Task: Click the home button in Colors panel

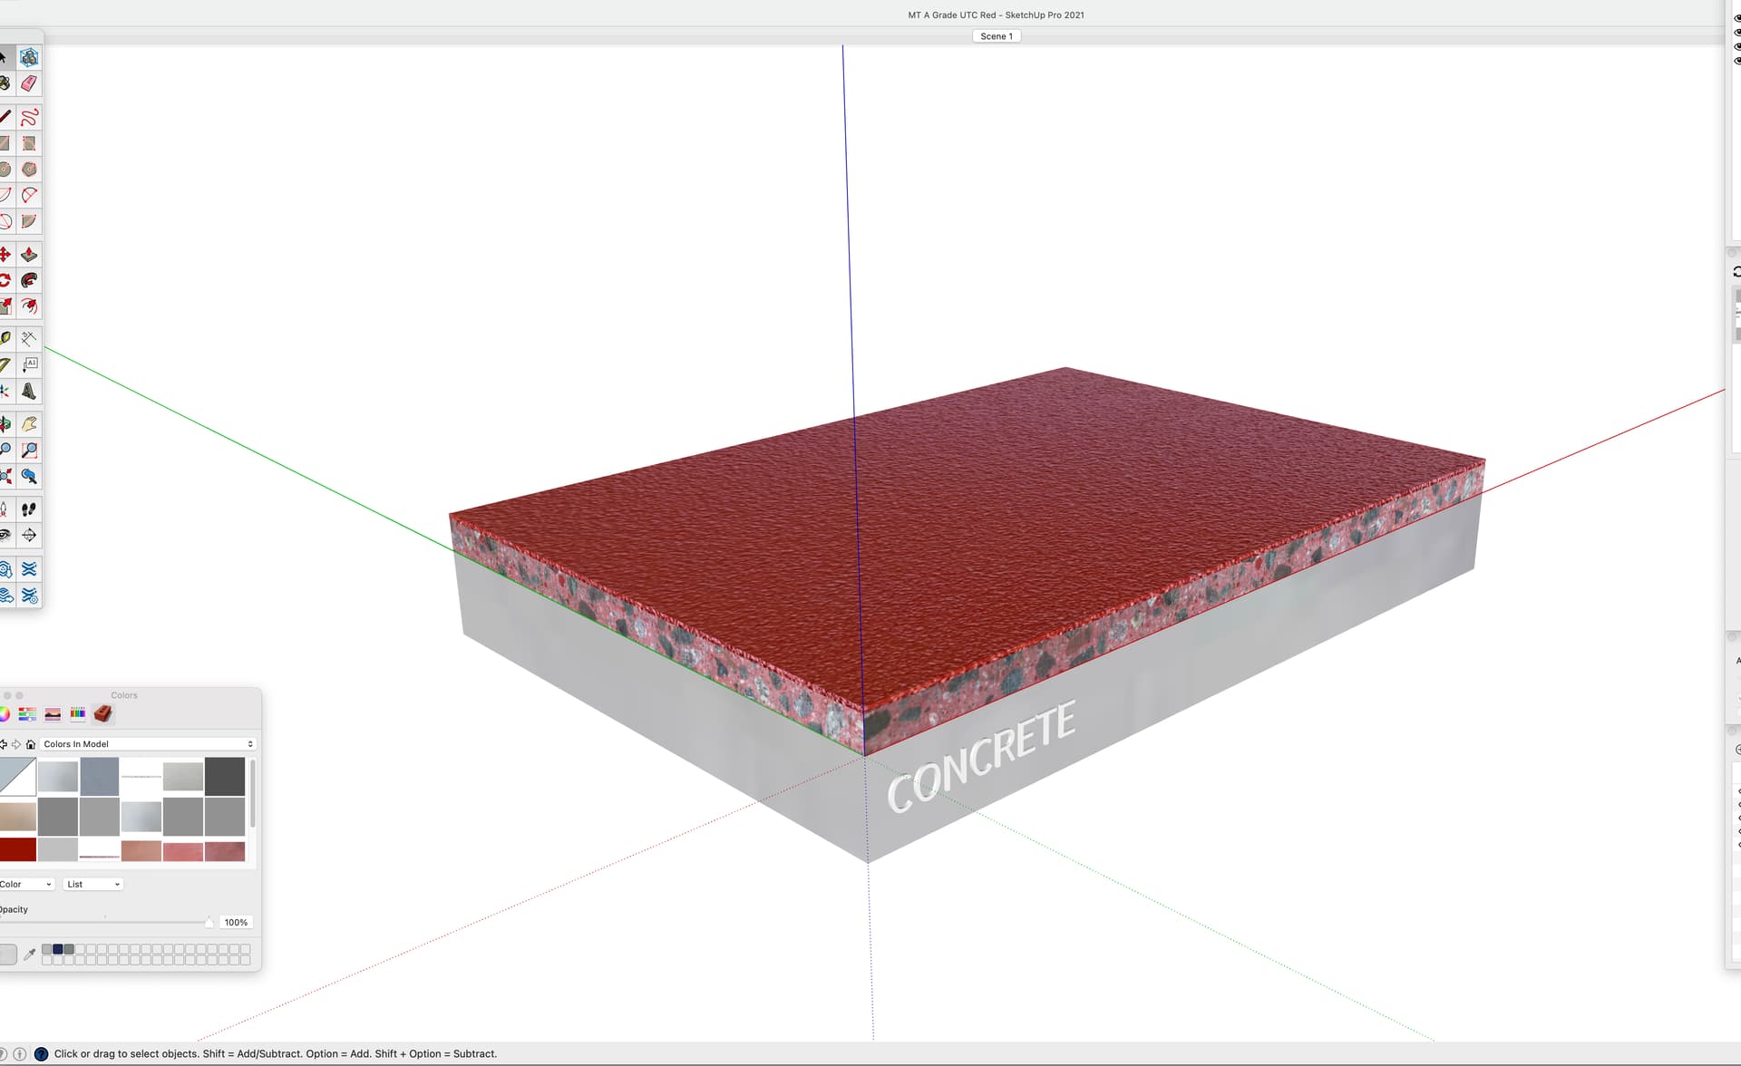Action: (x=31, y=744)
